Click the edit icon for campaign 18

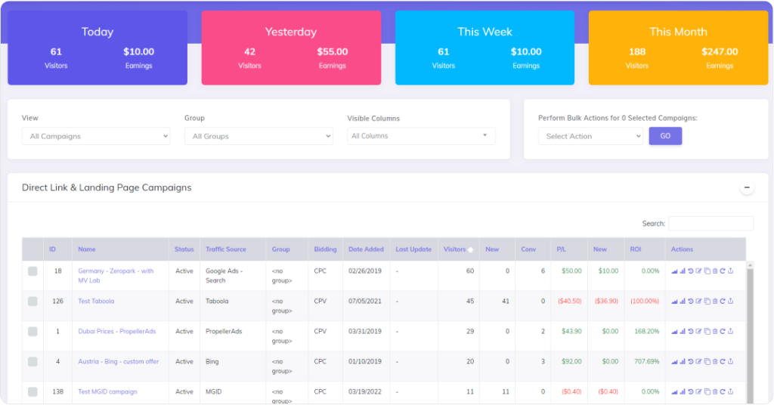(x=698, y=271)
